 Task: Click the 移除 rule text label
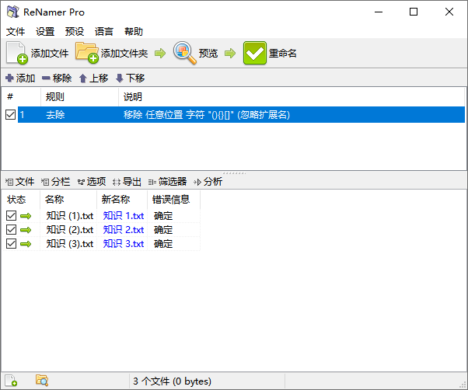(62, 78)
